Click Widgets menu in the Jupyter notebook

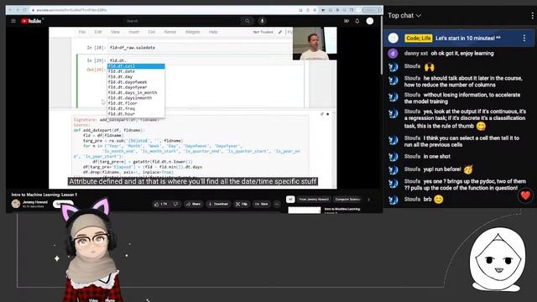tap(192, 32)
